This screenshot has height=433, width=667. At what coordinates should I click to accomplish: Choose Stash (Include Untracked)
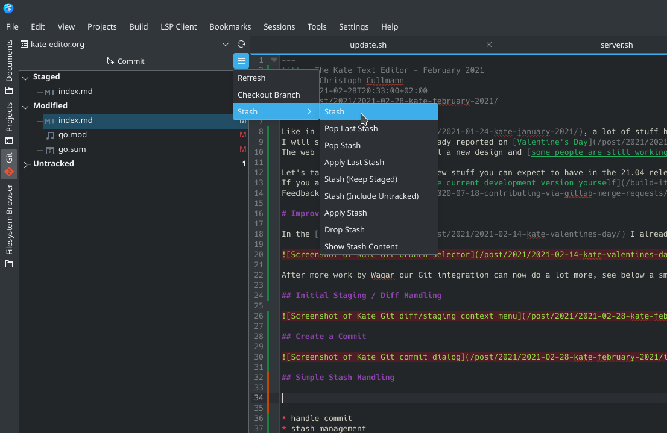[x=379, y=196]
